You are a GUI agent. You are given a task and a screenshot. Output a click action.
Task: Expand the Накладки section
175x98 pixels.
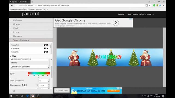tap(31, 36)
